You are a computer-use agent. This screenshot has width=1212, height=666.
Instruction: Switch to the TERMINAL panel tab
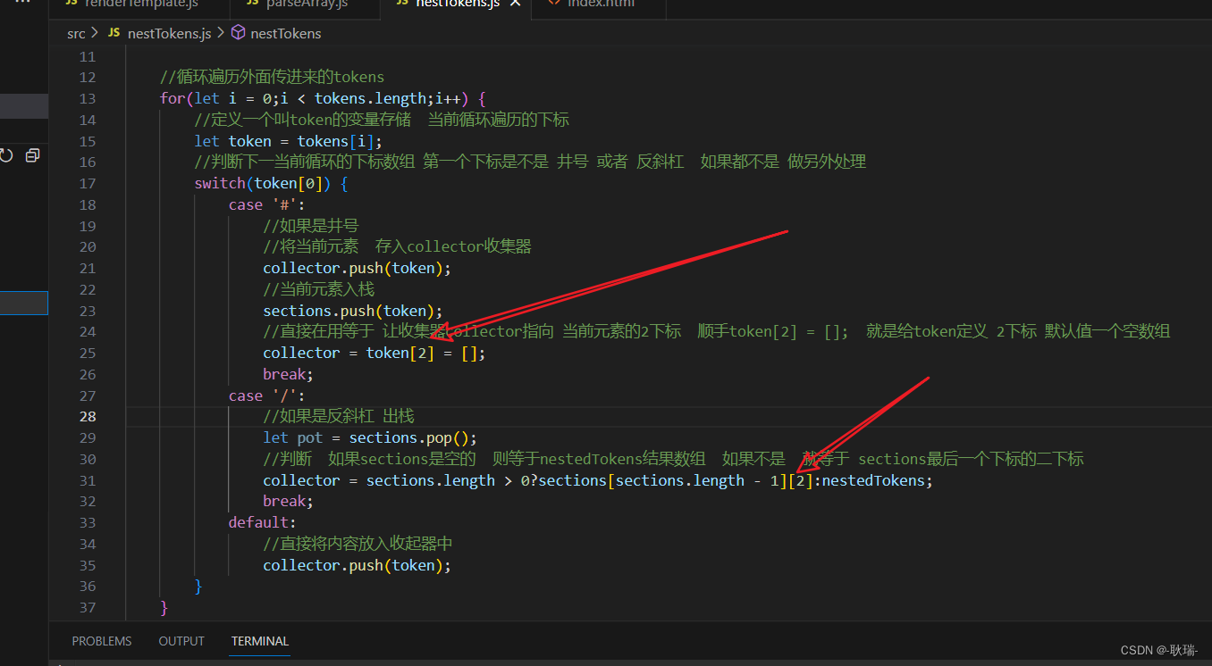[x=260, y=641]
